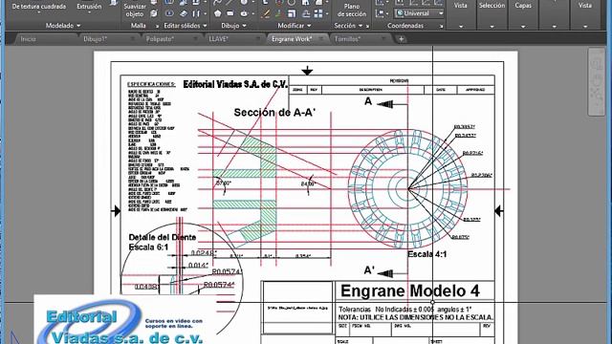Click the mesh cube icon below Suavizar objeto
The height and width of the screenshot is (344, 612).
(154, 13)
